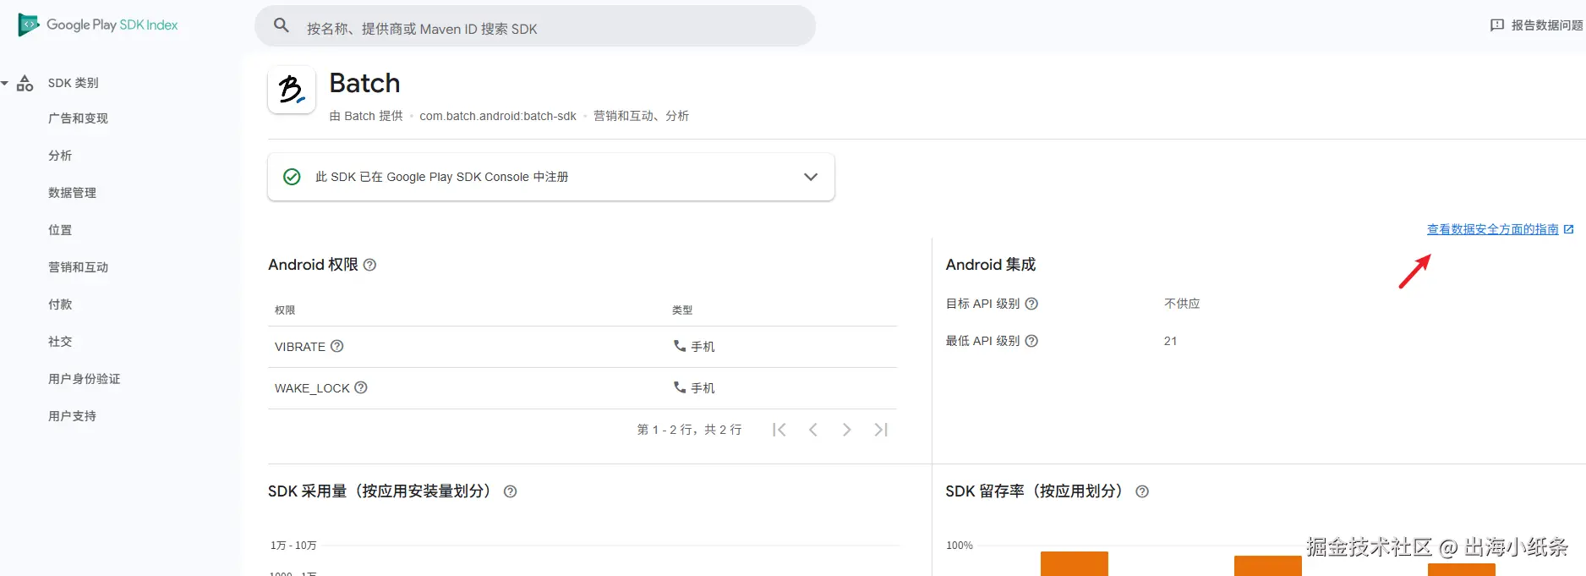Click help icon next to 目标 API 级别
Image resolution: width=1586 pixels, height=576 pixels.
[1031, 304]
